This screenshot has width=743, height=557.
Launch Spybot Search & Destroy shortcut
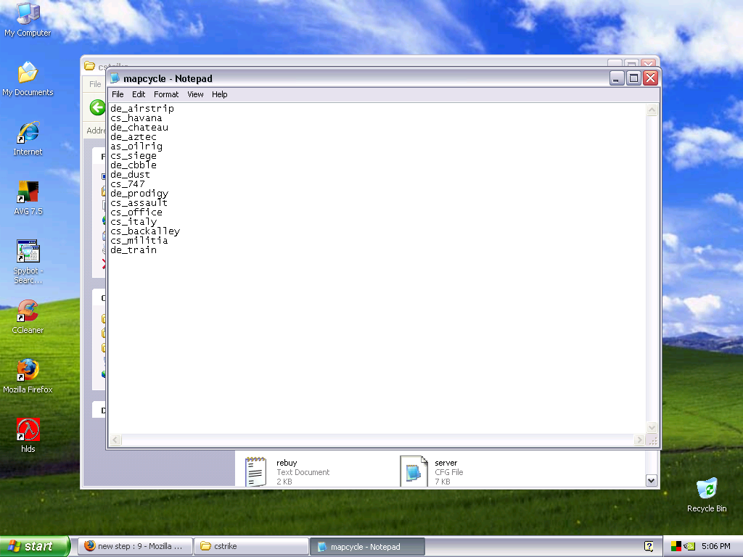tap(28, 252)
